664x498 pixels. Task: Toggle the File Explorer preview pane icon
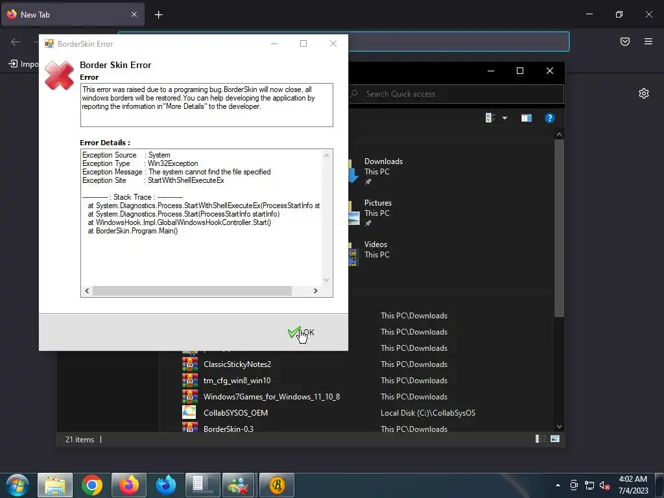527,118
